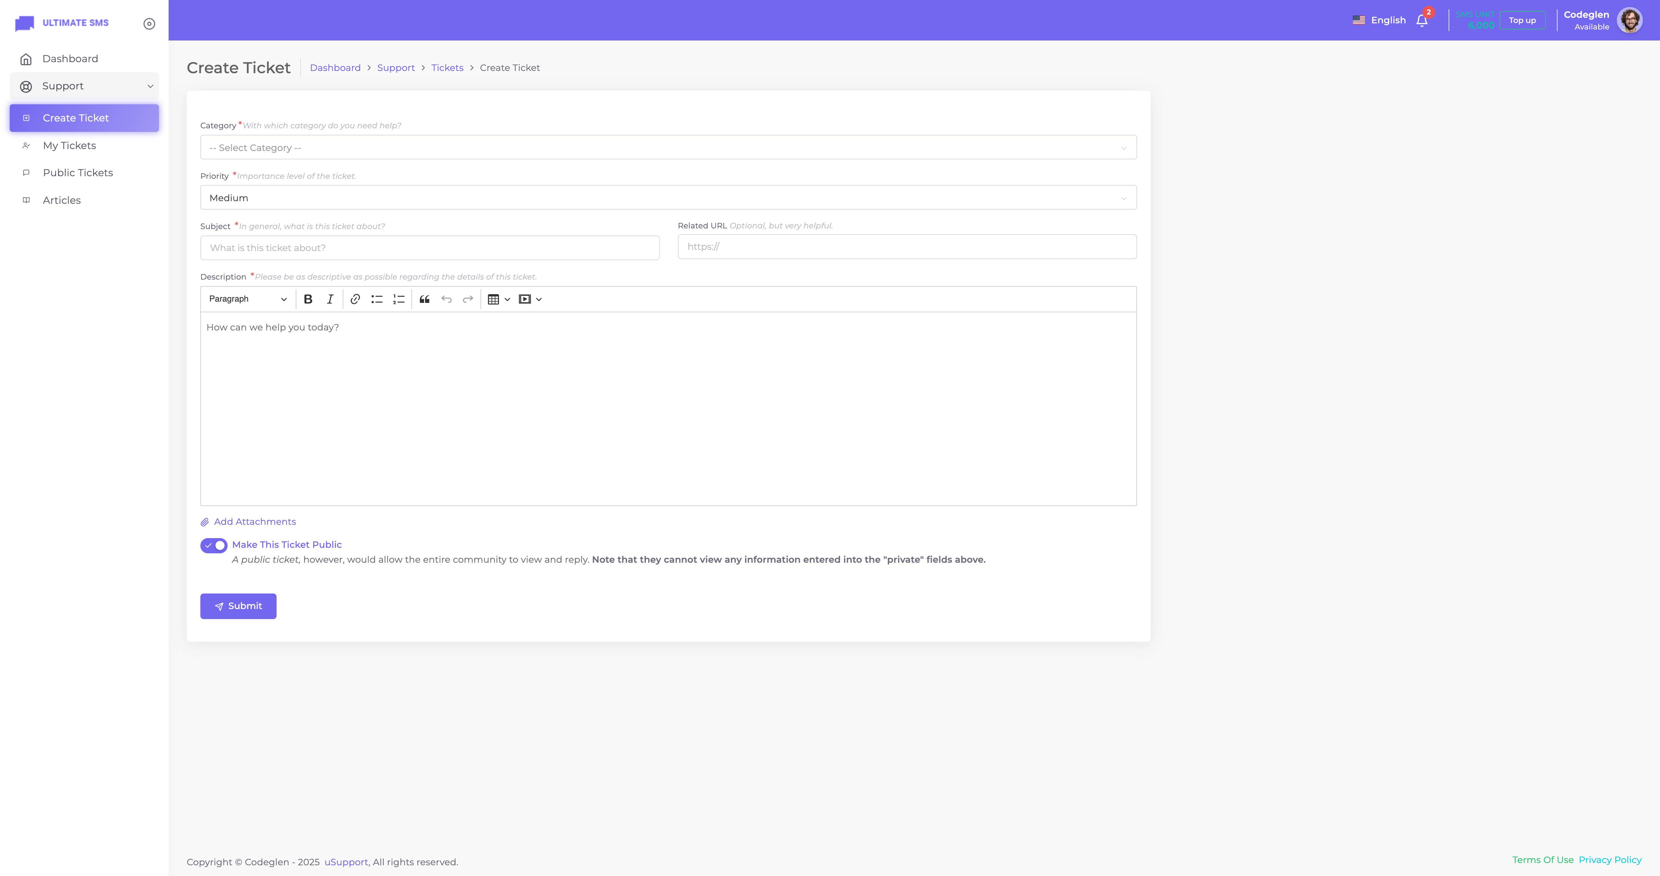Insert a block quote
The height and width of the screenshot is (876, 1660).
point(425,299)
